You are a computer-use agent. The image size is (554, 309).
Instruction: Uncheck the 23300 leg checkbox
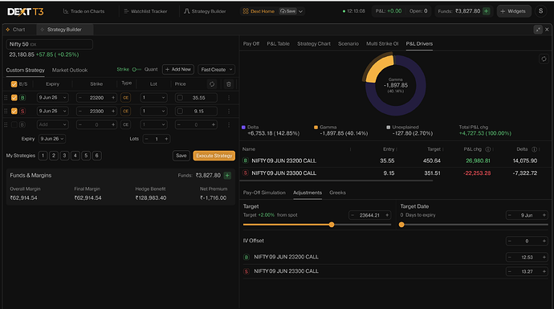(x=14, y=112)
